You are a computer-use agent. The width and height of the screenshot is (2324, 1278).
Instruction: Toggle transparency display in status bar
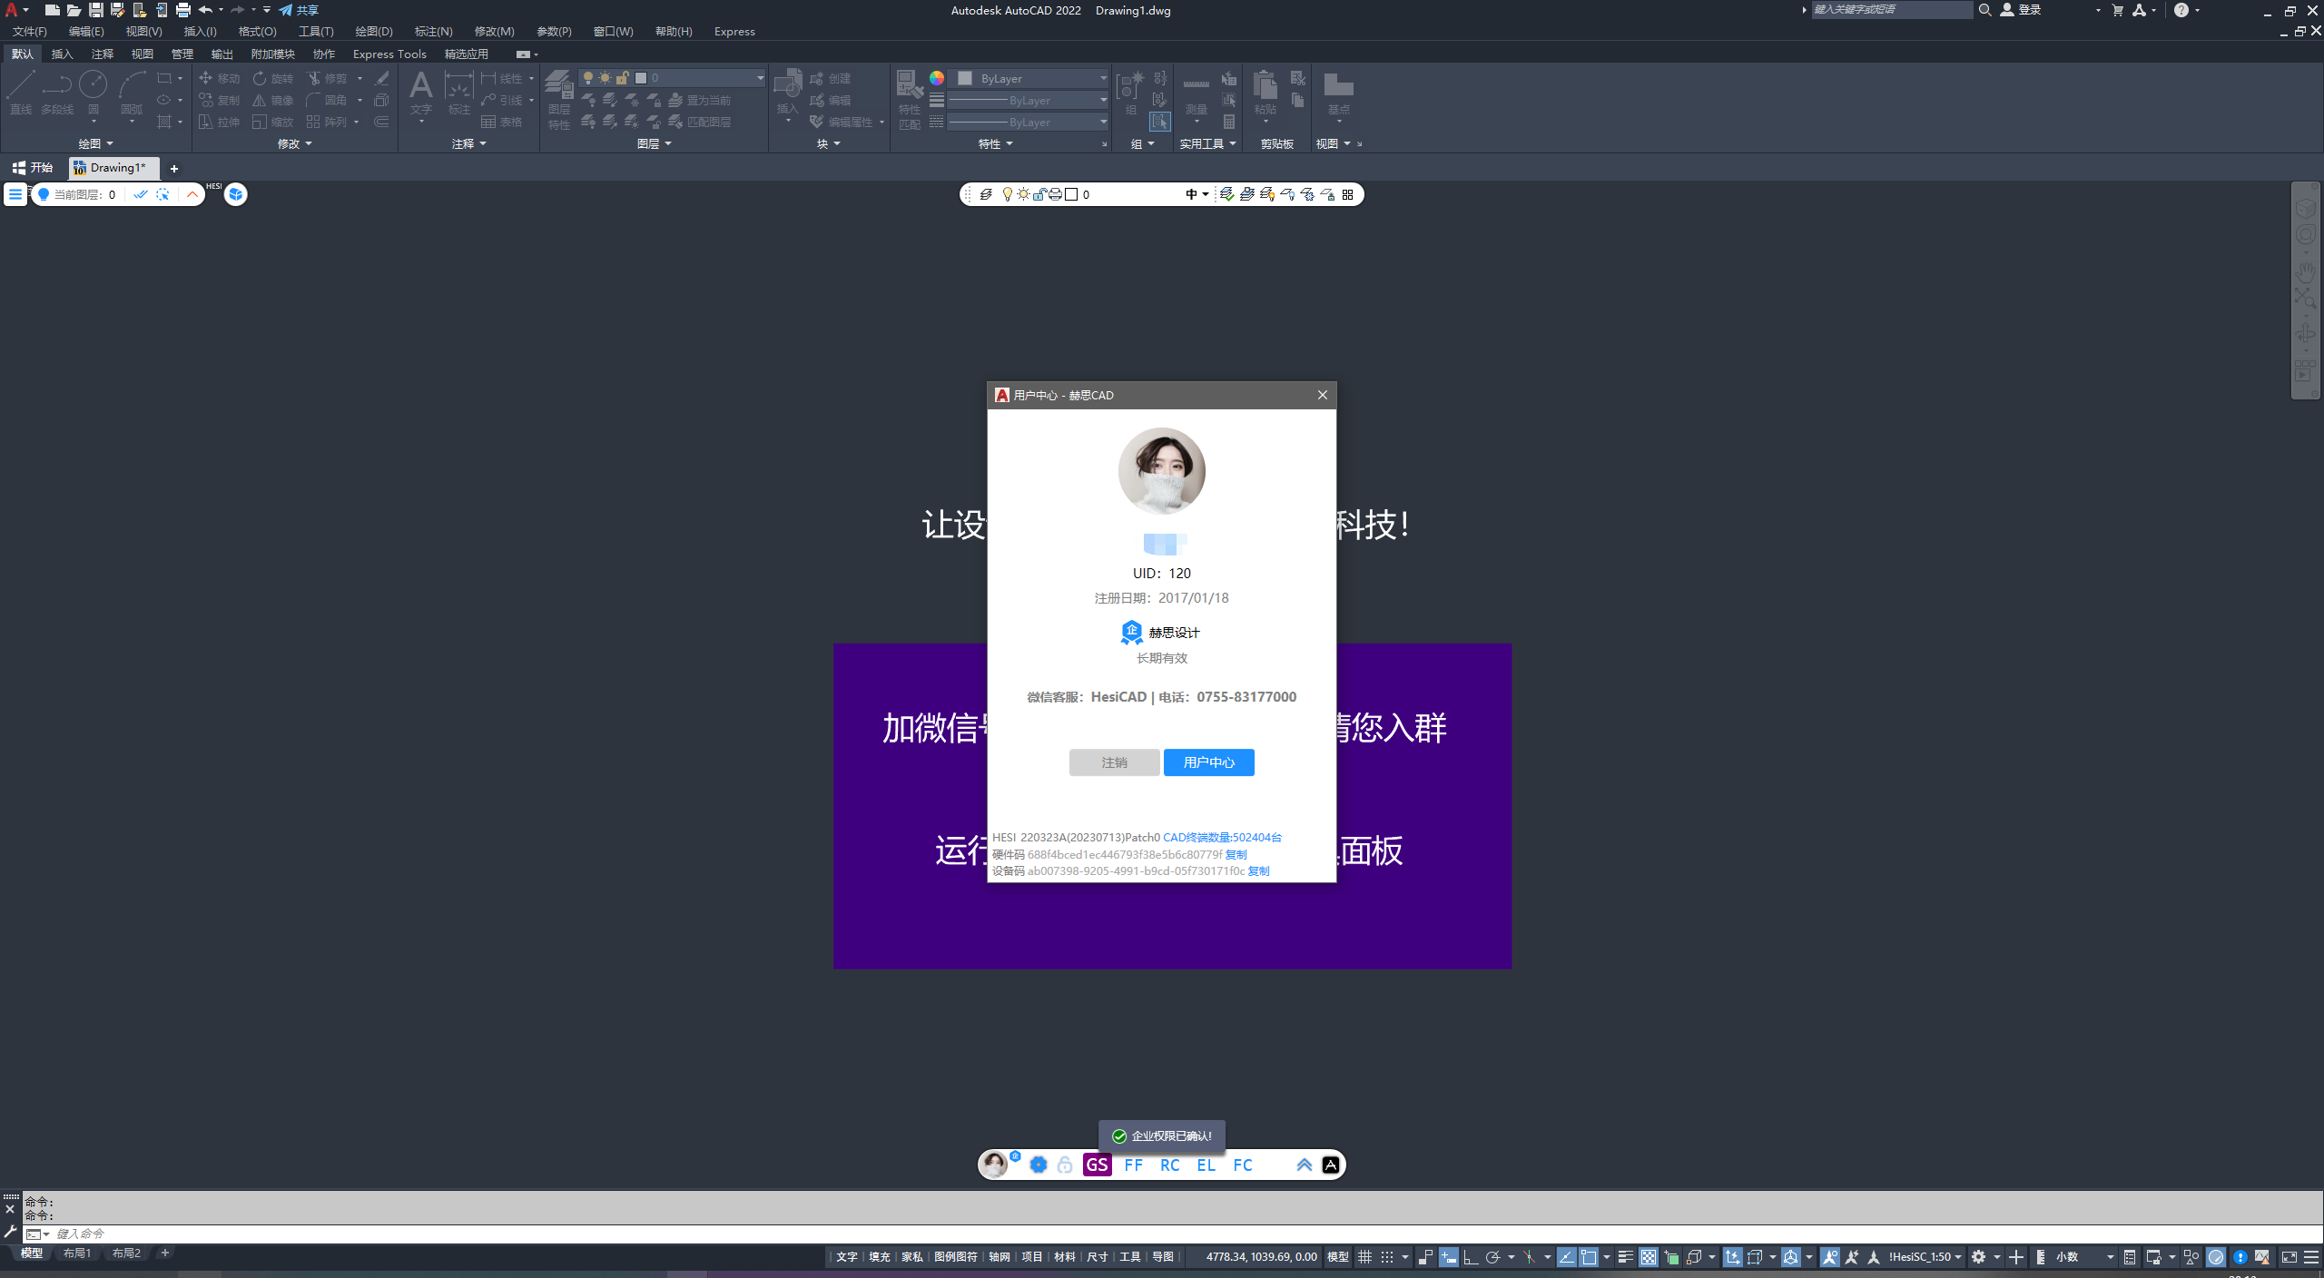(1648, 1257)
